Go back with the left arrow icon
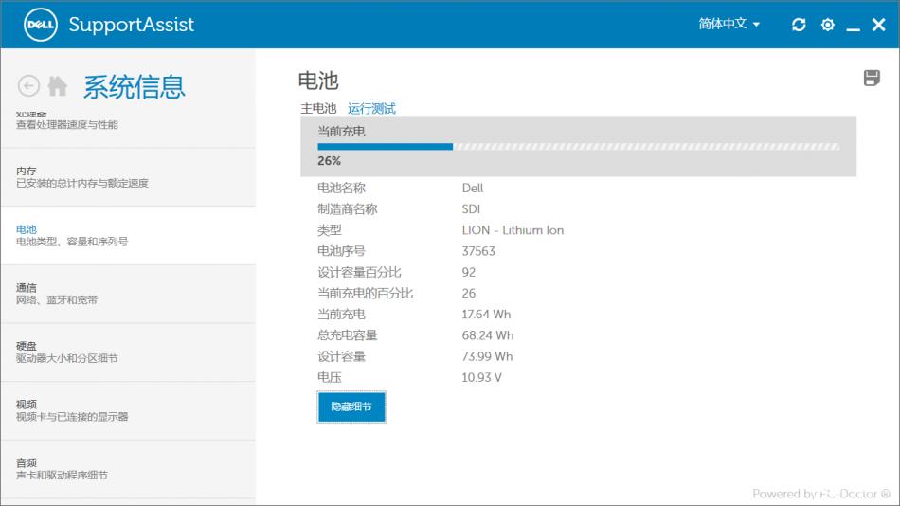 pos(28,86)
